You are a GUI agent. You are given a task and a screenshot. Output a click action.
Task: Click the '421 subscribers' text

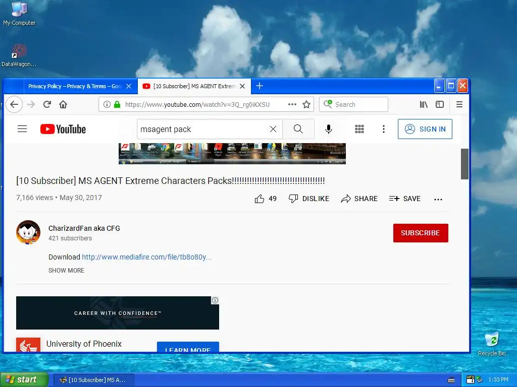coord(70,238)
